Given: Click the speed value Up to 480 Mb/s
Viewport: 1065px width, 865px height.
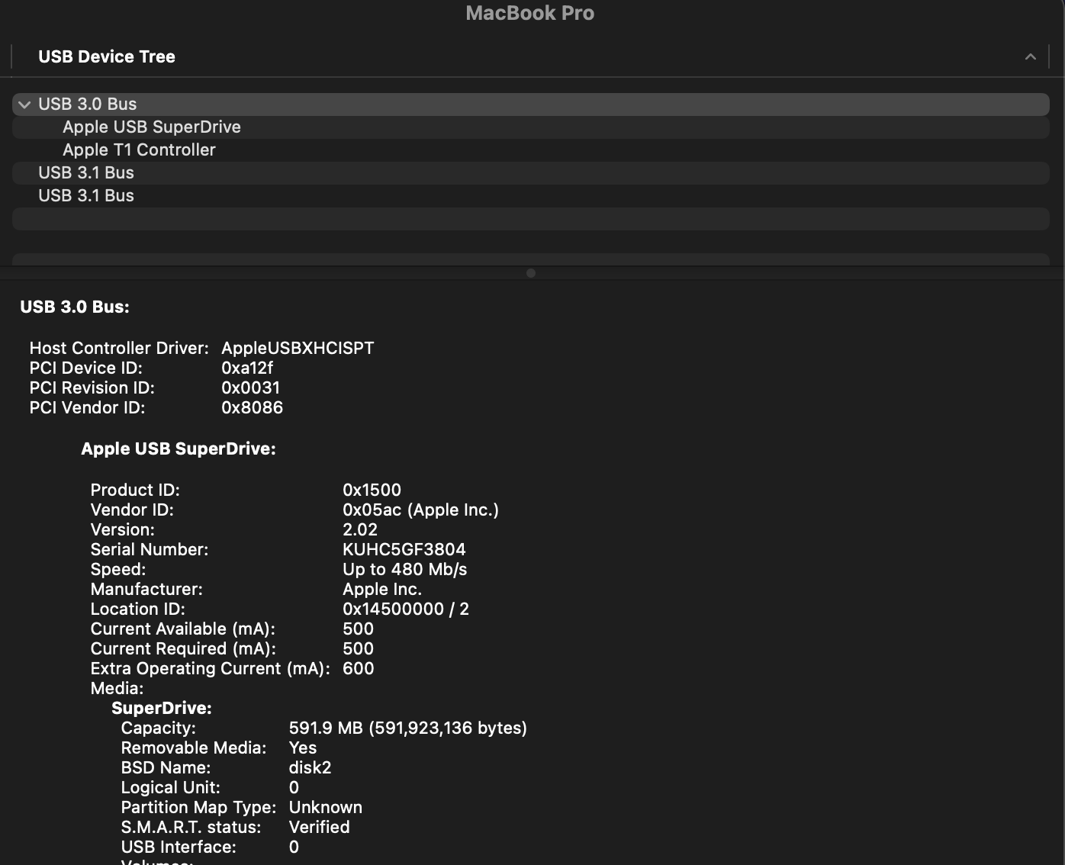Looking at the screenshot, I should [404, 569].
